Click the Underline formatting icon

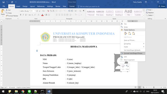pos(26,15)
